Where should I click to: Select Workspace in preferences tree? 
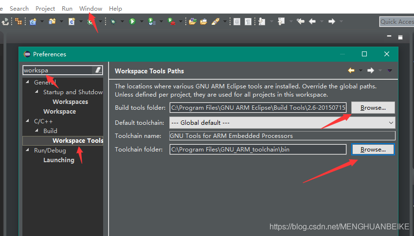[x=60, y=112]
